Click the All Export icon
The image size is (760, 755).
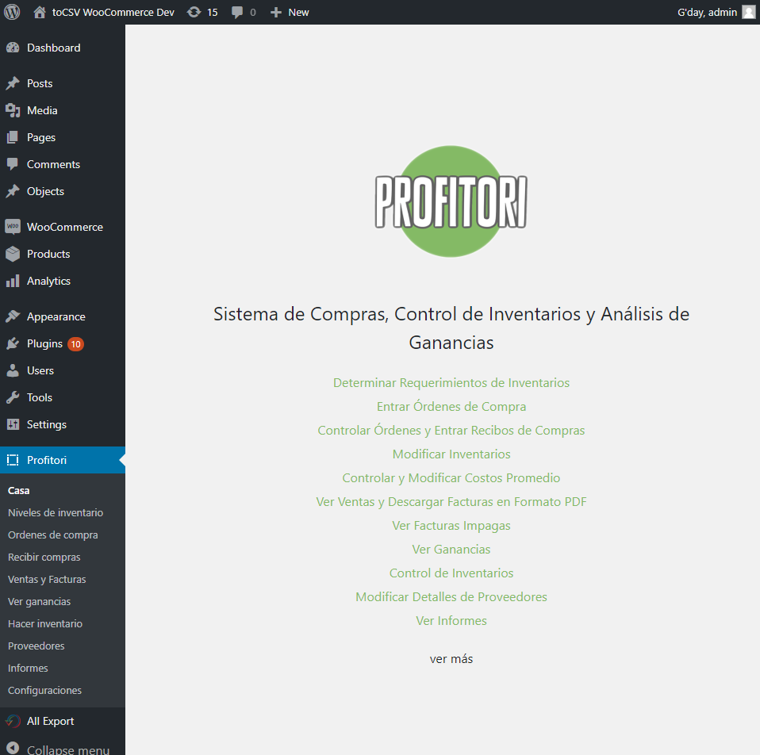pyautogui.click(x=13, y=721)
